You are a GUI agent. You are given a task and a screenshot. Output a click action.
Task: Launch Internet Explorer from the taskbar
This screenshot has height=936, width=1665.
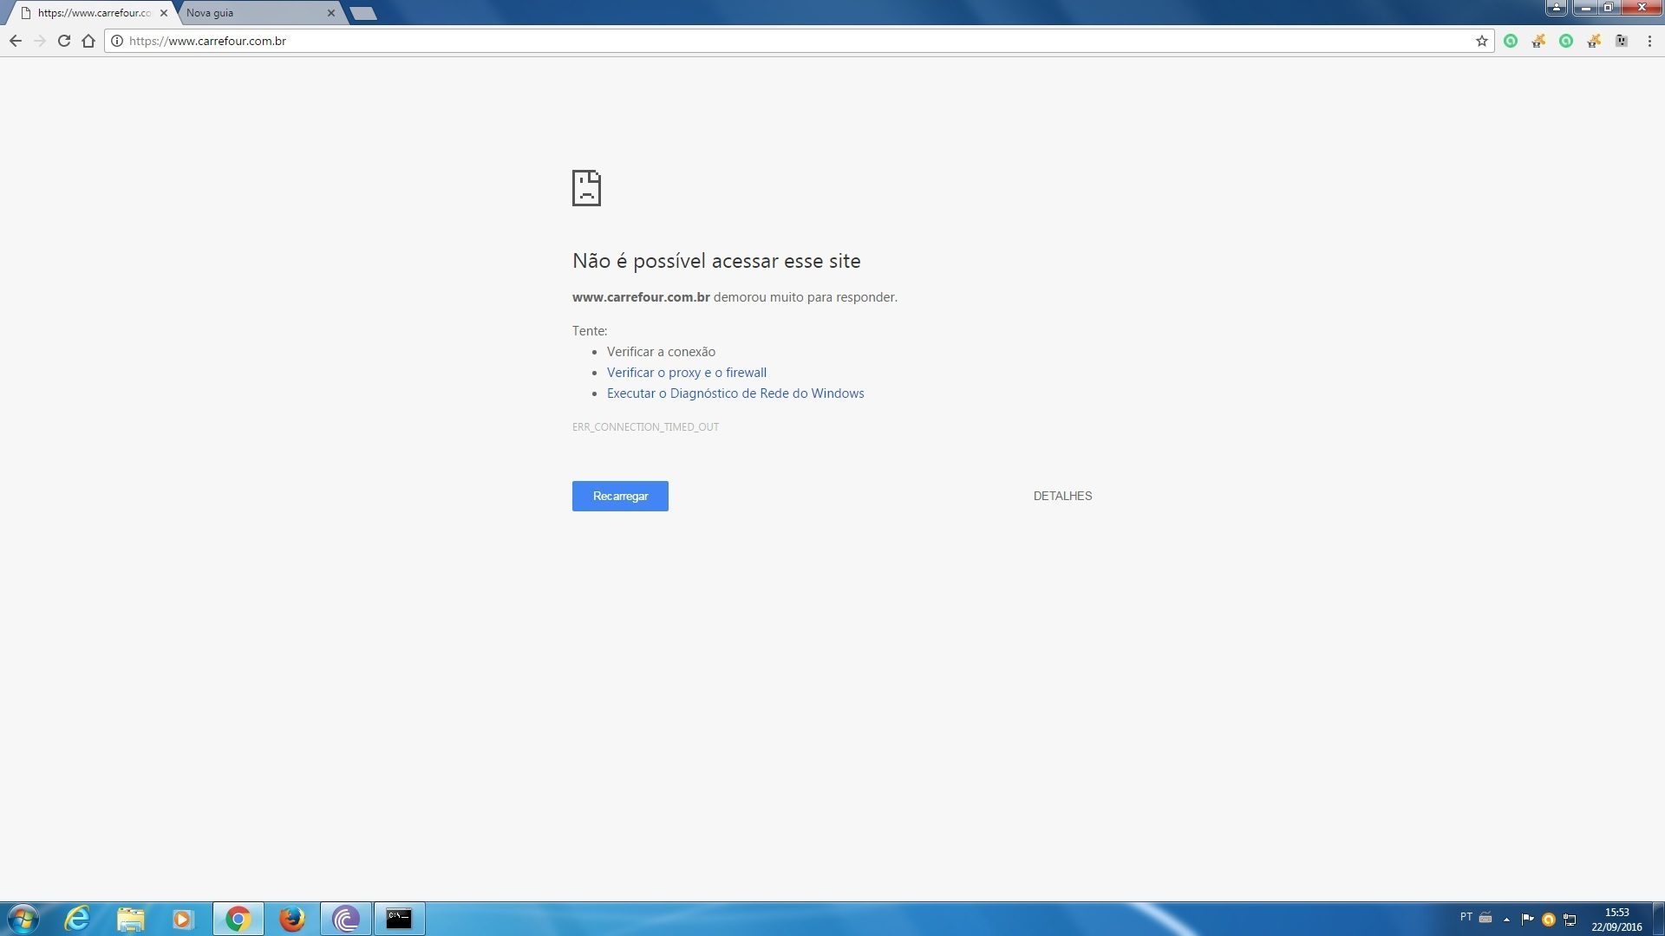click(x=77, y=919)
